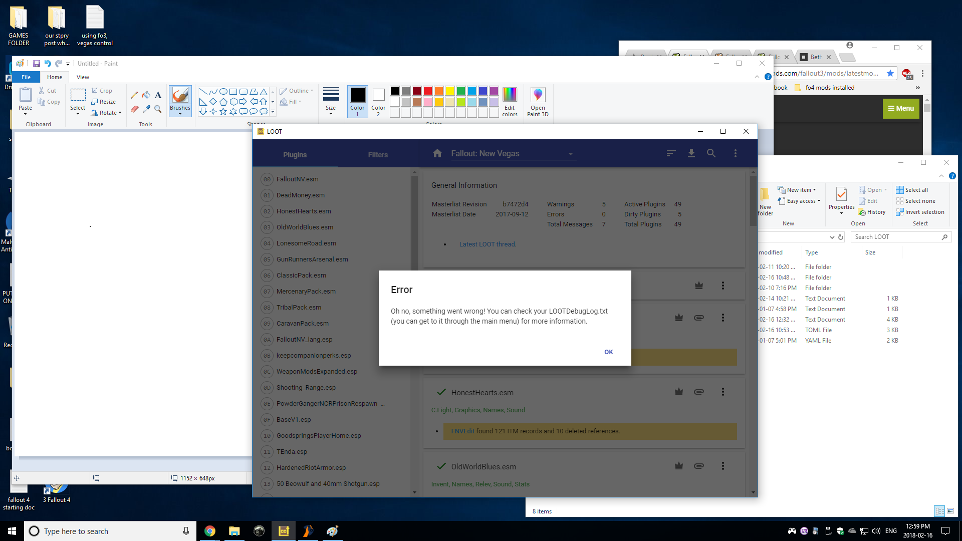The height and width of the screenshot is (541, 962).
Task: Click the green Menu button in browser
Action: coord(901,108)
